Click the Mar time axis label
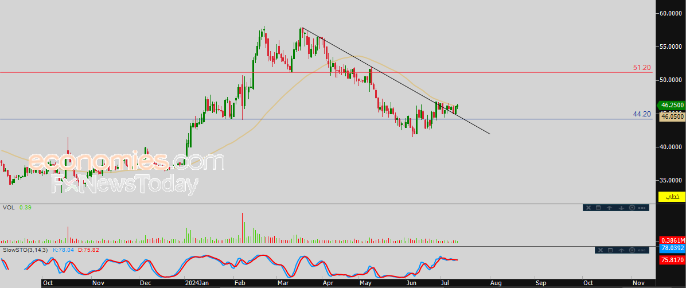 click(283, 283)
